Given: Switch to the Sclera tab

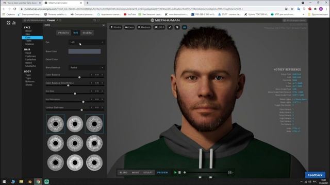Looking at the screenshot, I should click(87, 33).
